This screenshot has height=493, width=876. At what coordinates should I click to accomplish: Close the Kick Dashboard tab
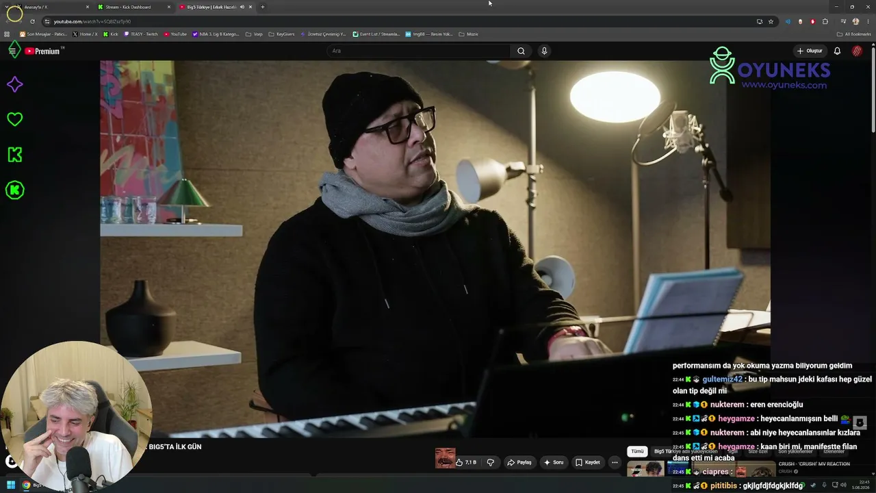pyautogui.click(x=169, y=7)
